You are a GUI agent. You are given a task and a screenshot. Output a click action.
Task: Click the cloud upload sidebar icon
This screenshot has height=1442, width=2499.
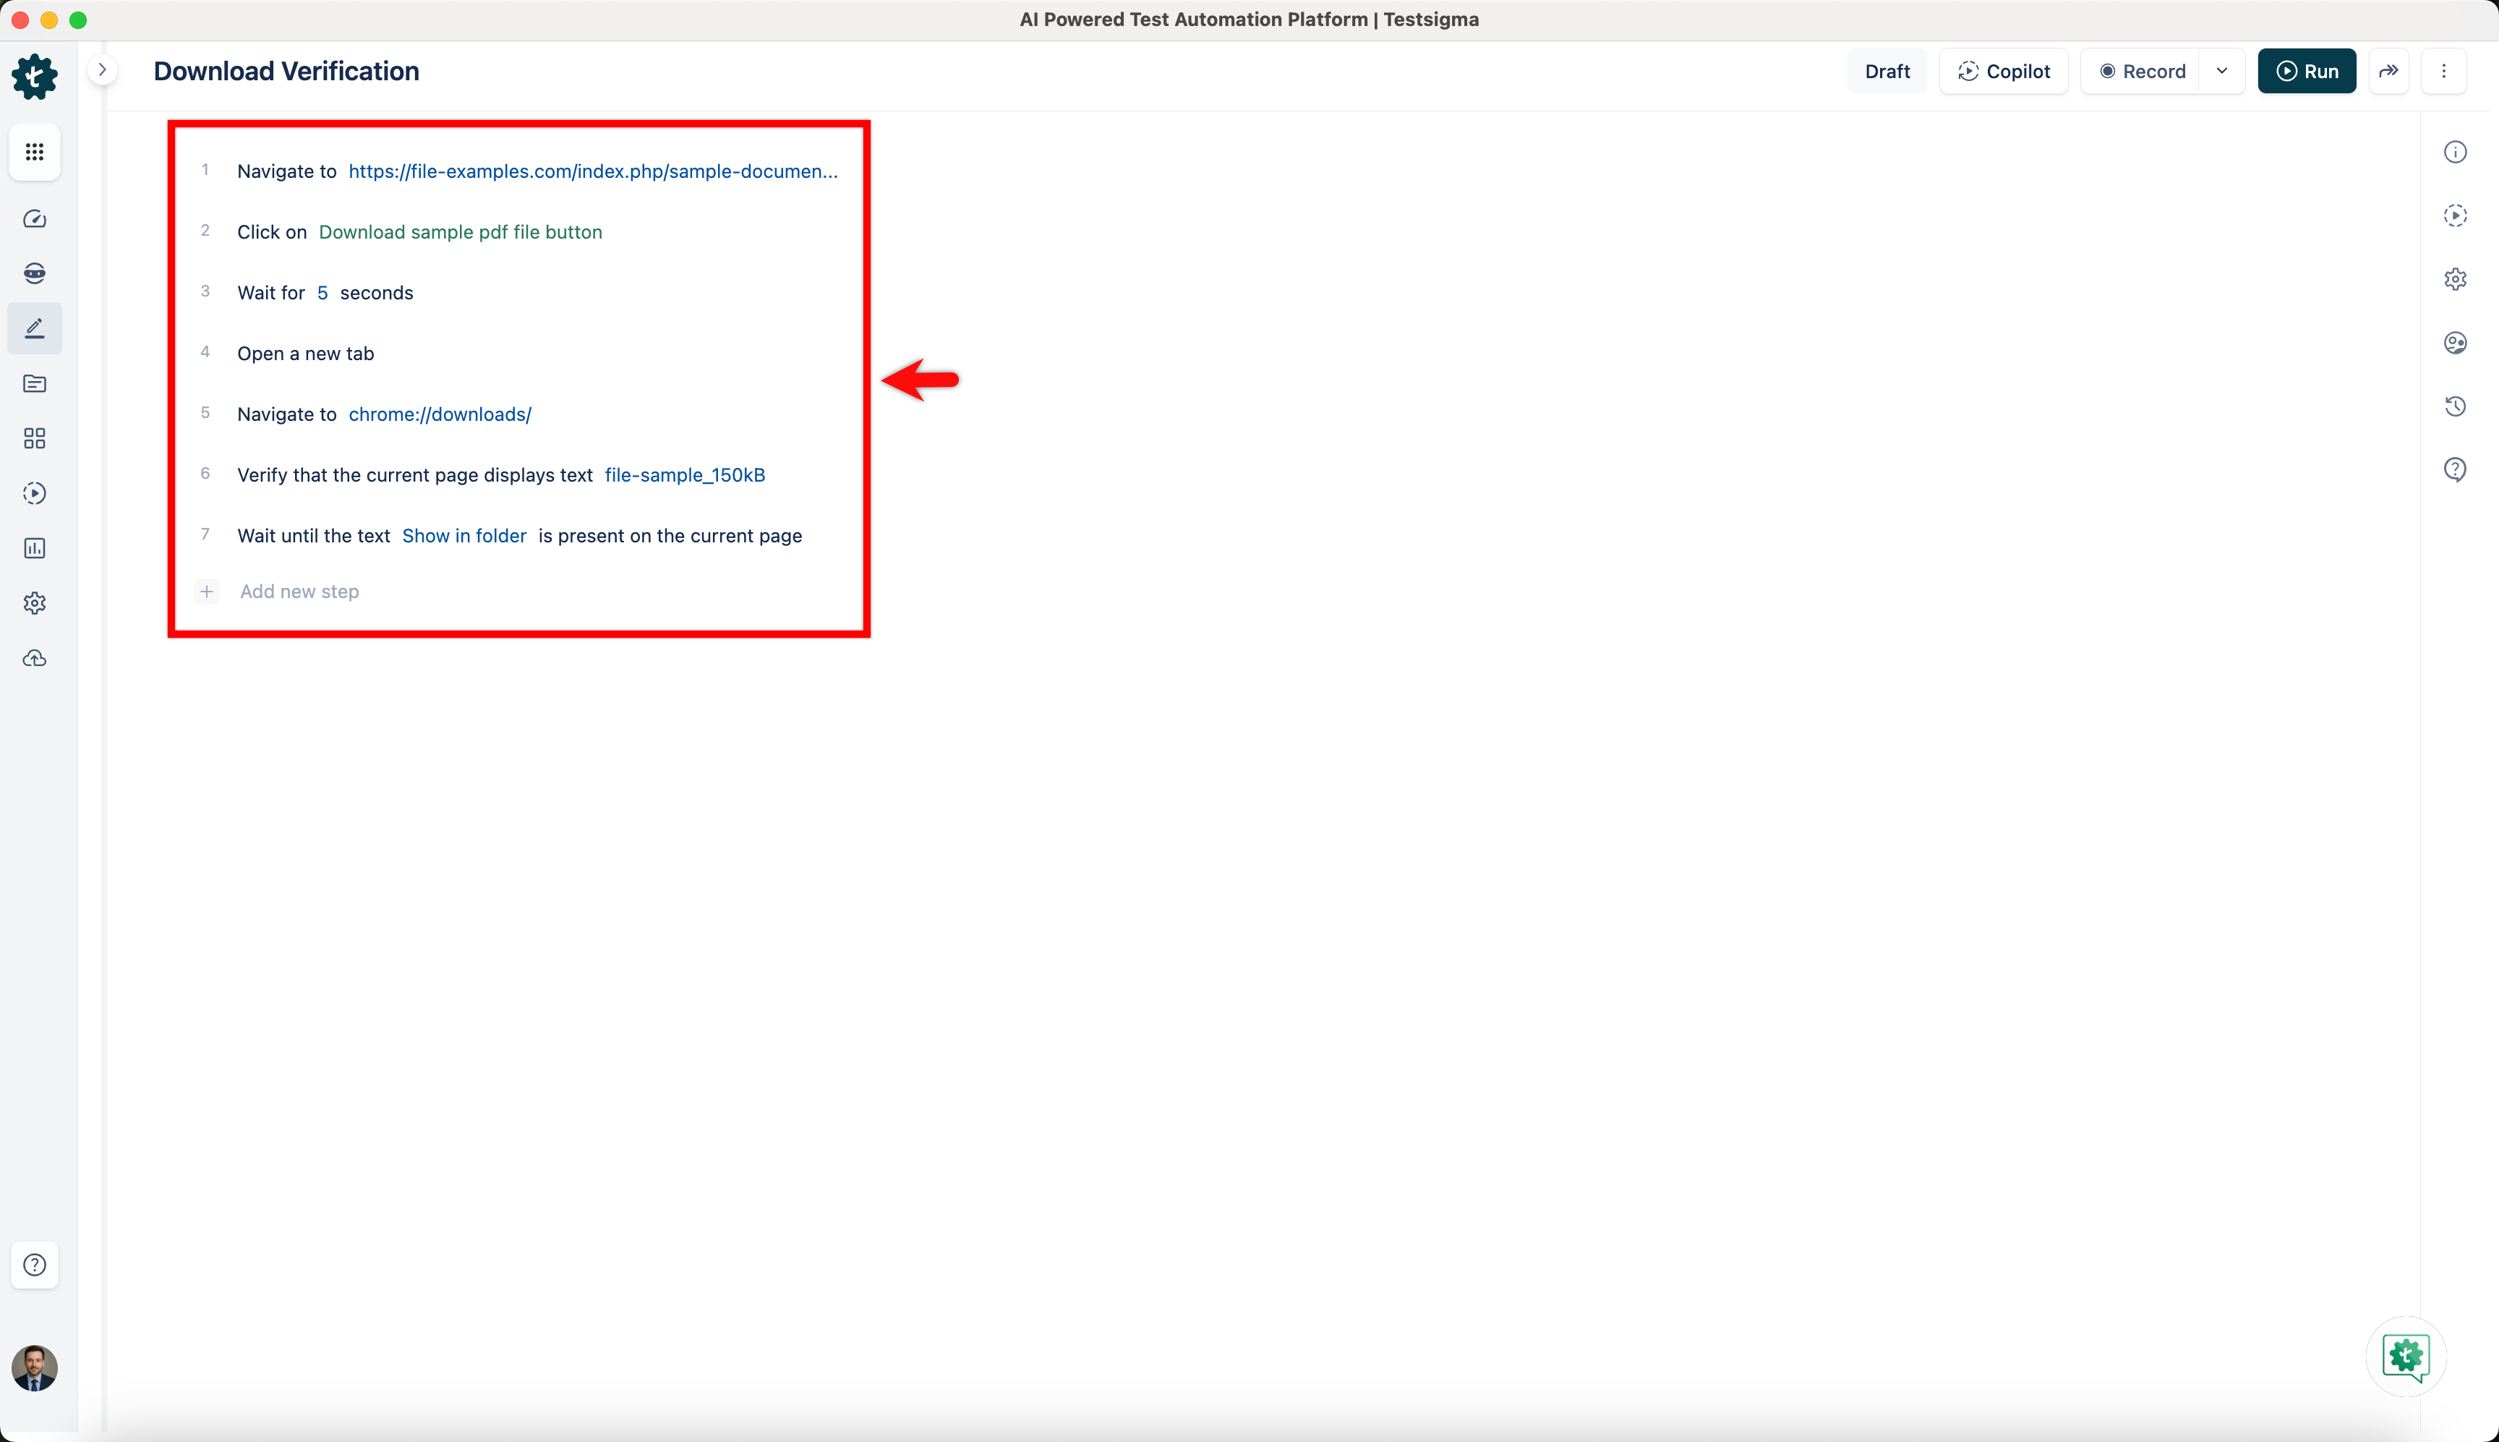[35, 657]
